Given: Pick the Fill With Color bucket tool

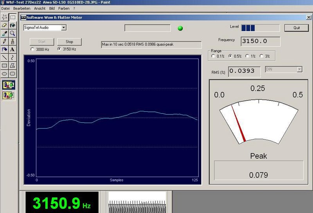Looking at the screenshot, I should [13, 25].
